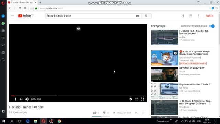Viewport: 220px width, 124px height.
Task: Open personal news in Opera sidebar
Action: click(x=3, y=53)
